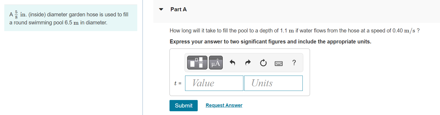
Task: Collapse the Part A section triangle
Action: pos(161,9)
